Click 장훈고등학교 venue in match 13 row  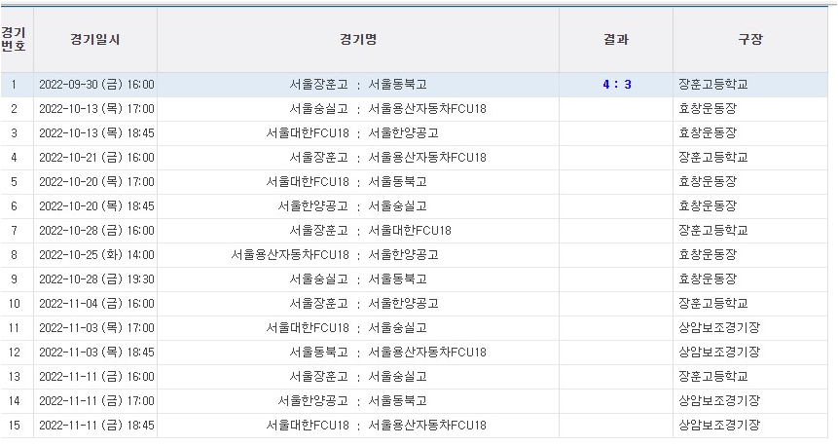tap(713, 377)
